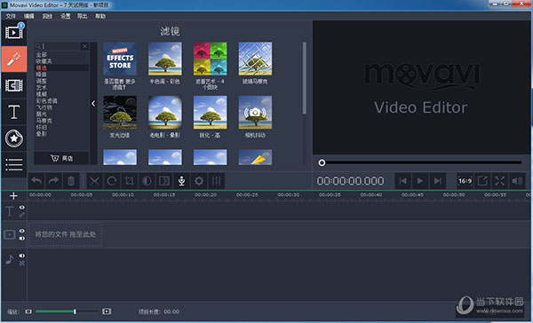The width and height of the screenshot is (533, 323).
Task: Open the Titles (T) tab in sidebar
Action: point(14,112)
